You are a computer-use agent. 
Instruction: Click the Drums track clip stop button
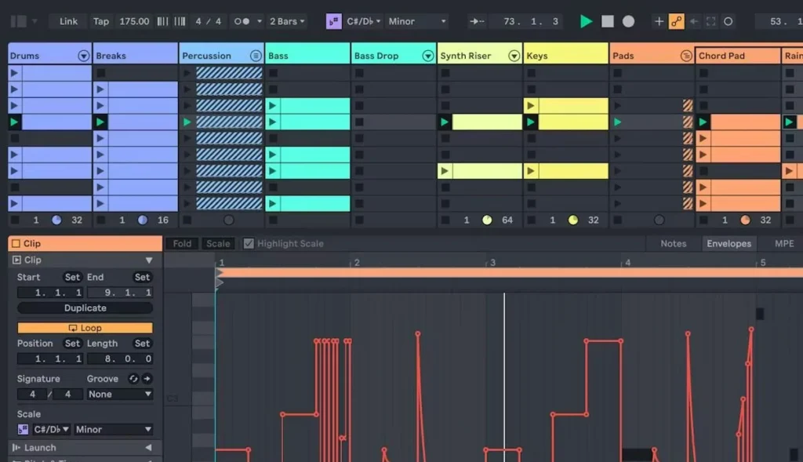[16, 220]
